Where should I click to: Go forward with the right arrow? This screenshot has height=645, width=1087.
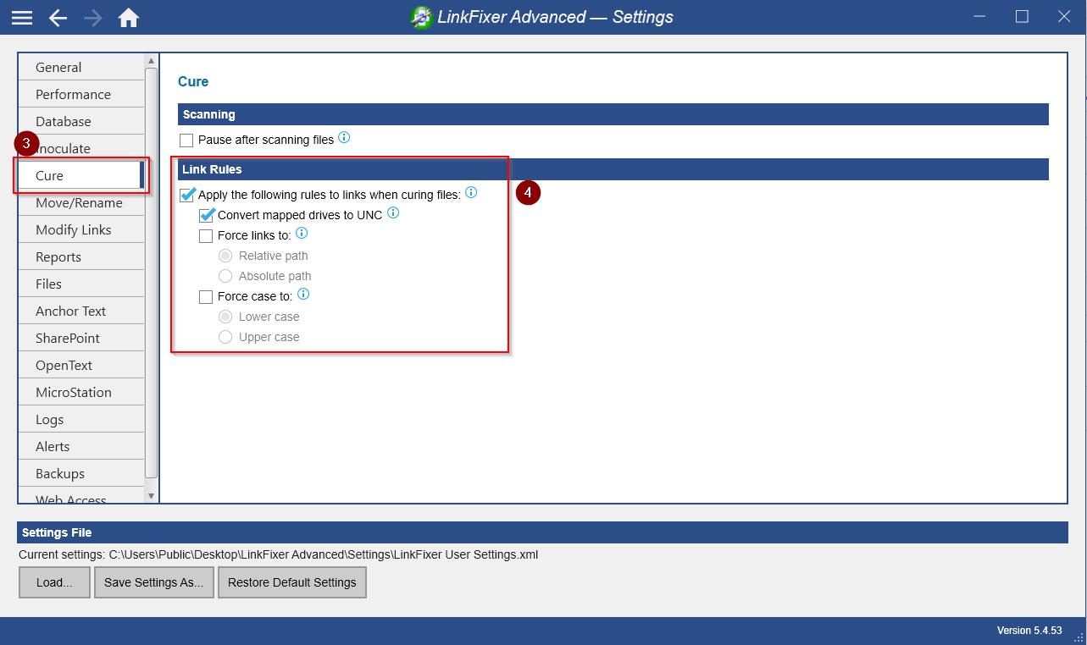tap(93, 18)
